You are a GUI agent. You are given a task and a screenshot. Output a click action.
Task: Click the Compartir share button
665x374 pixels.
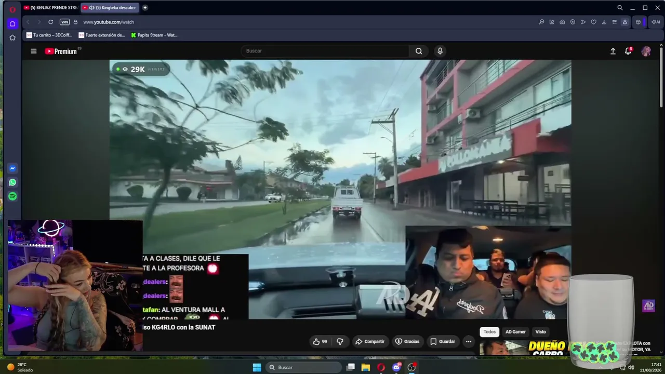click(x=370, y=341)
